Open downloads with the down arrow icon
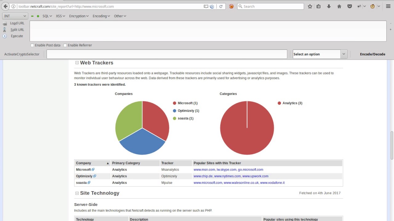The image size is (394, 221). 329,6
